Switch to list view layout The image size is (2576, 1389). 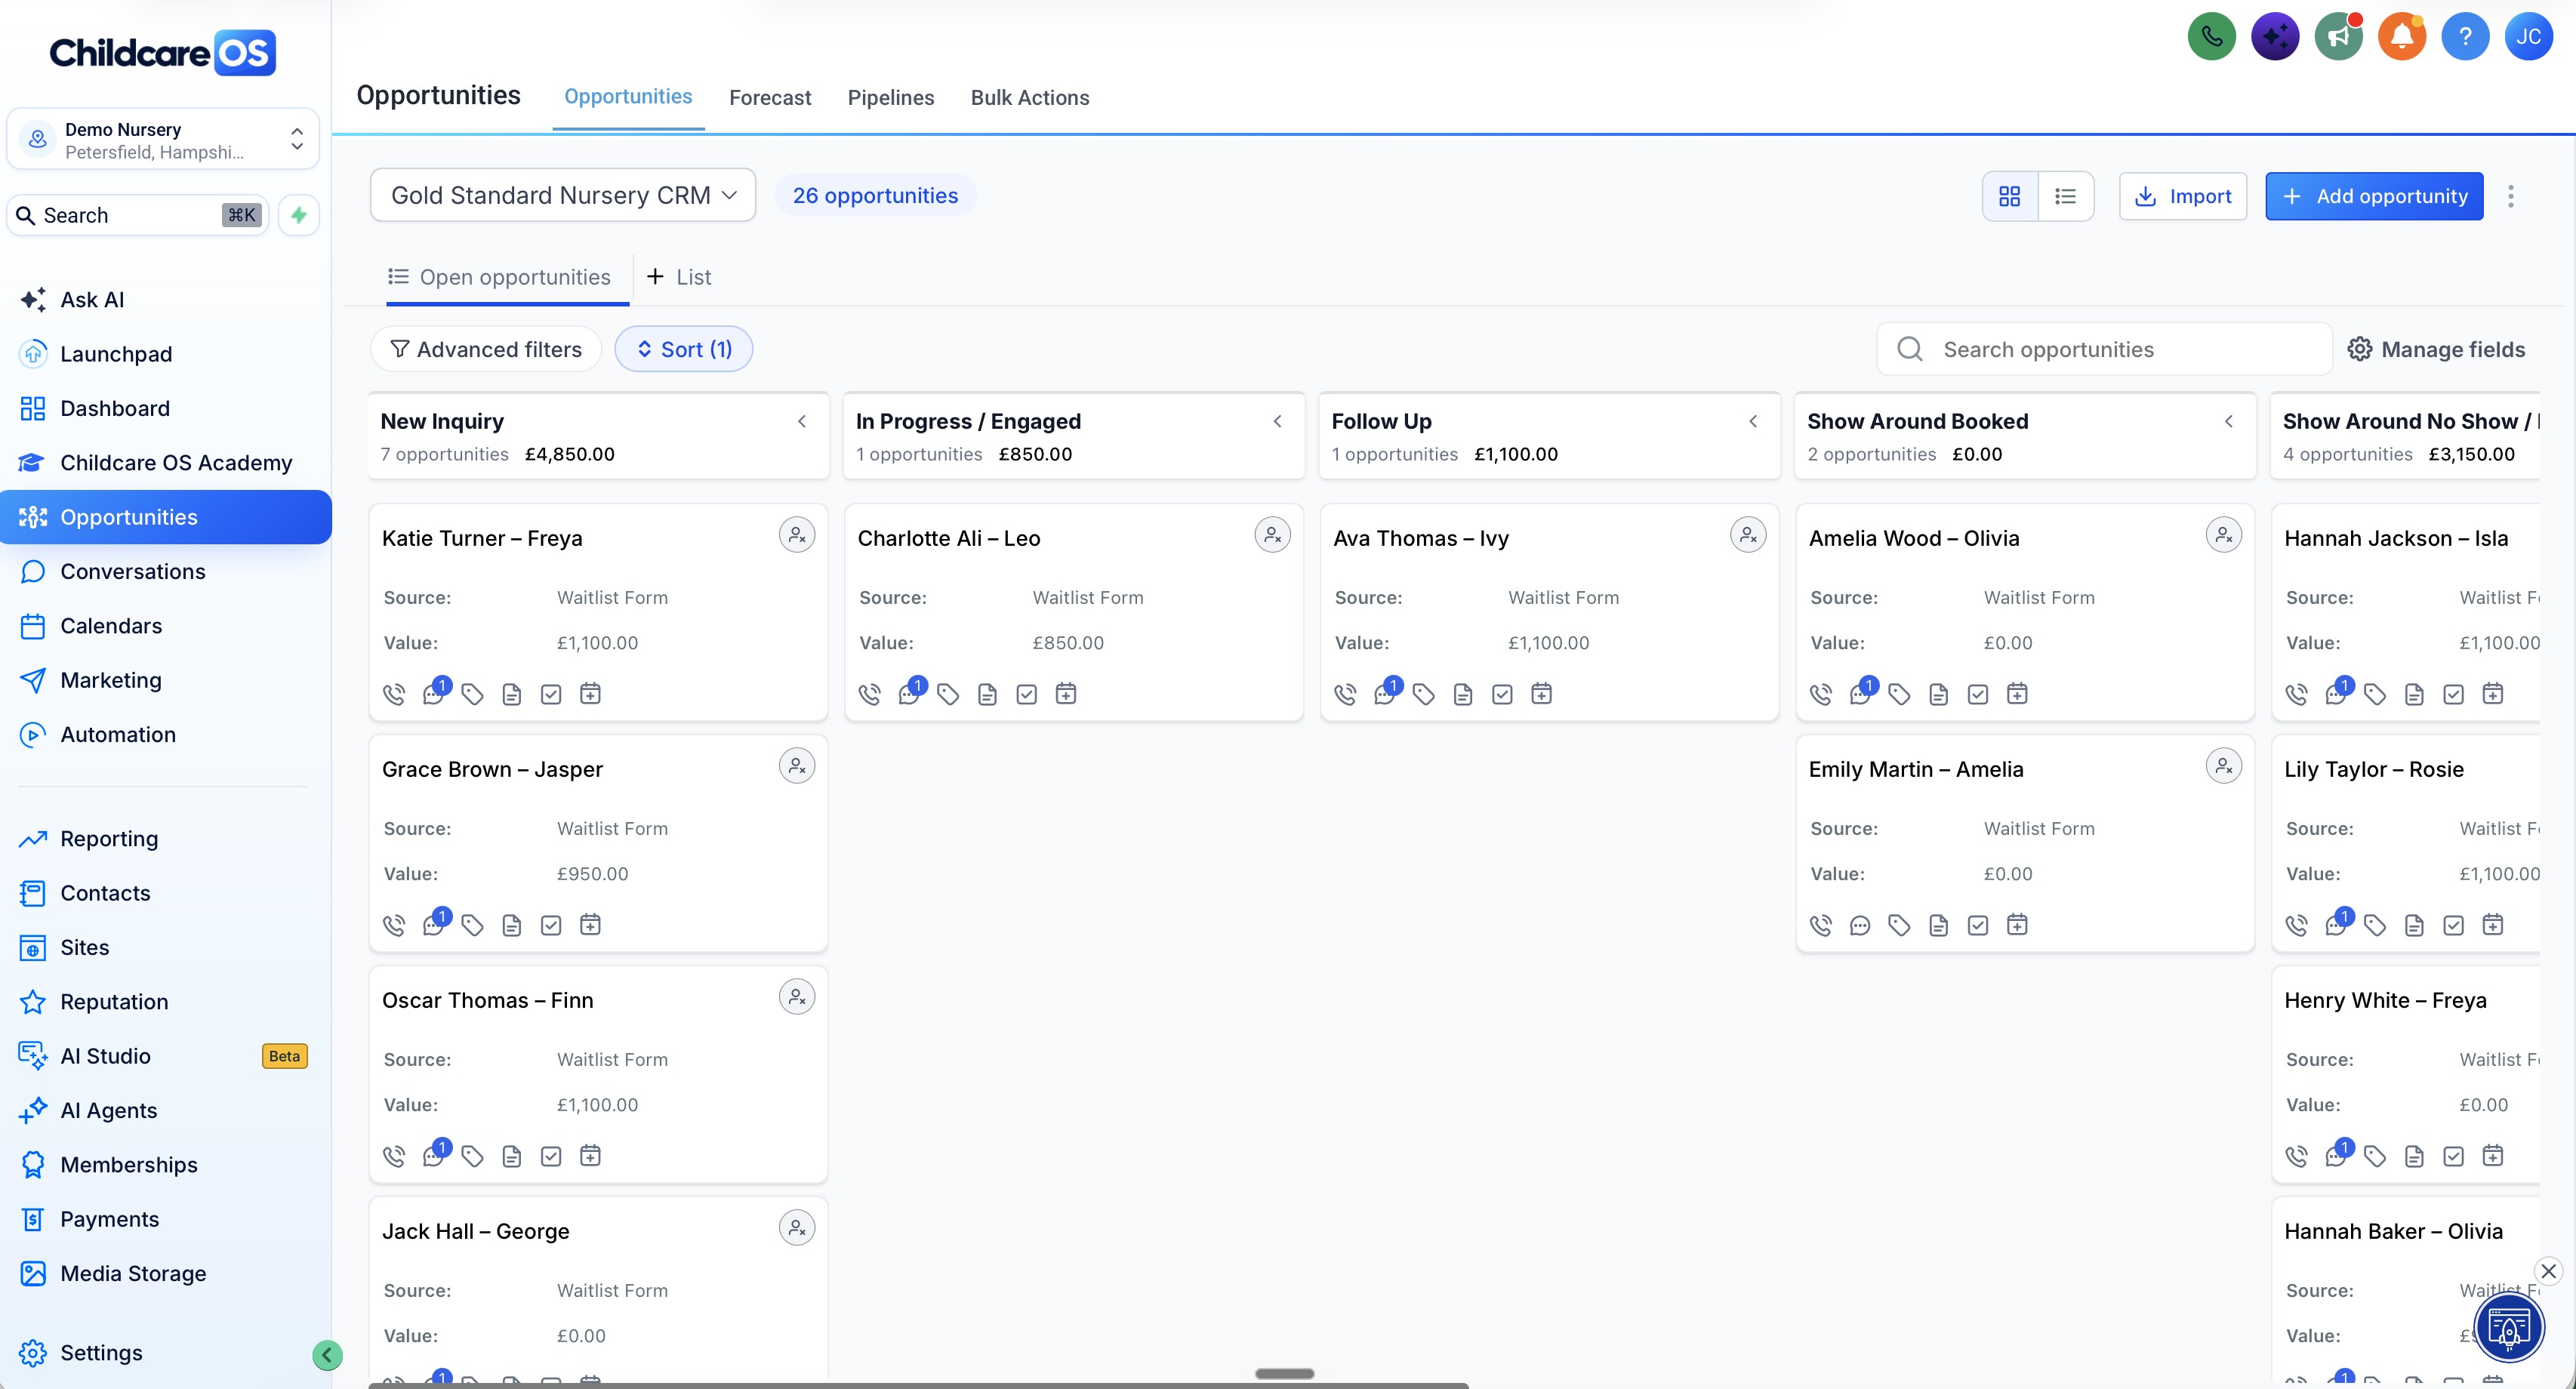(2065, 196)
